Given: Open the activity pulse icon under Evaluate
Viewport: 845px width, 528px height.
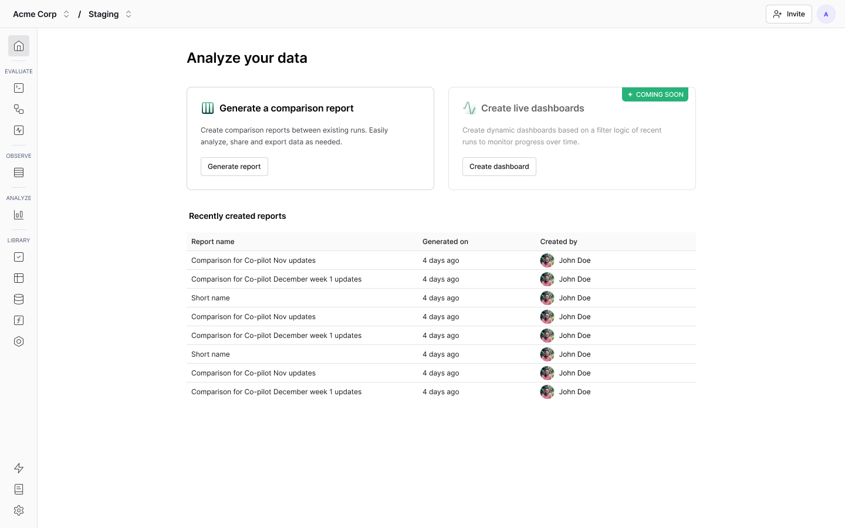Looking at the screenshot, I should tap(19, 130).
